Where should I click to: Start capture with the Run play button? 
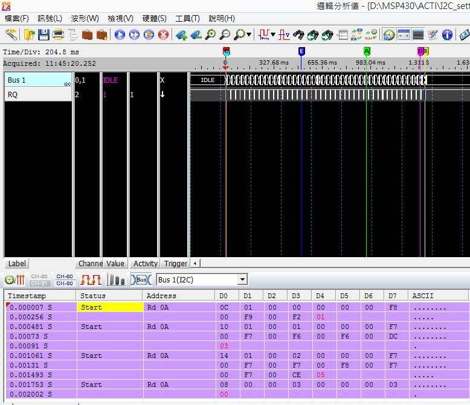120,35
